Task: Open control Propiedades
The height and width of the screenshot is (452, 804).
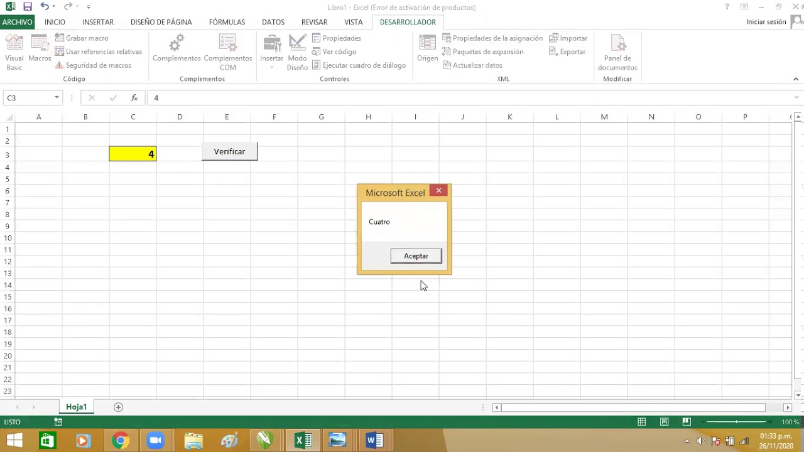Action: point(337,38)
